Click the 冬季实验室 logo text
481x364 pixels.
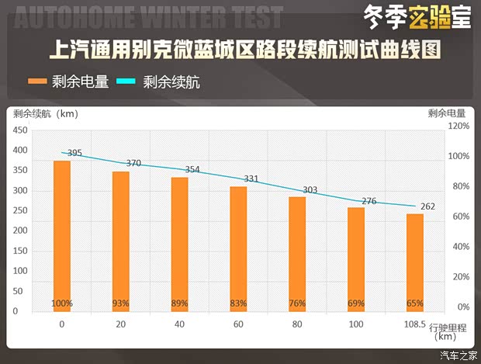(x=417, y=17)
